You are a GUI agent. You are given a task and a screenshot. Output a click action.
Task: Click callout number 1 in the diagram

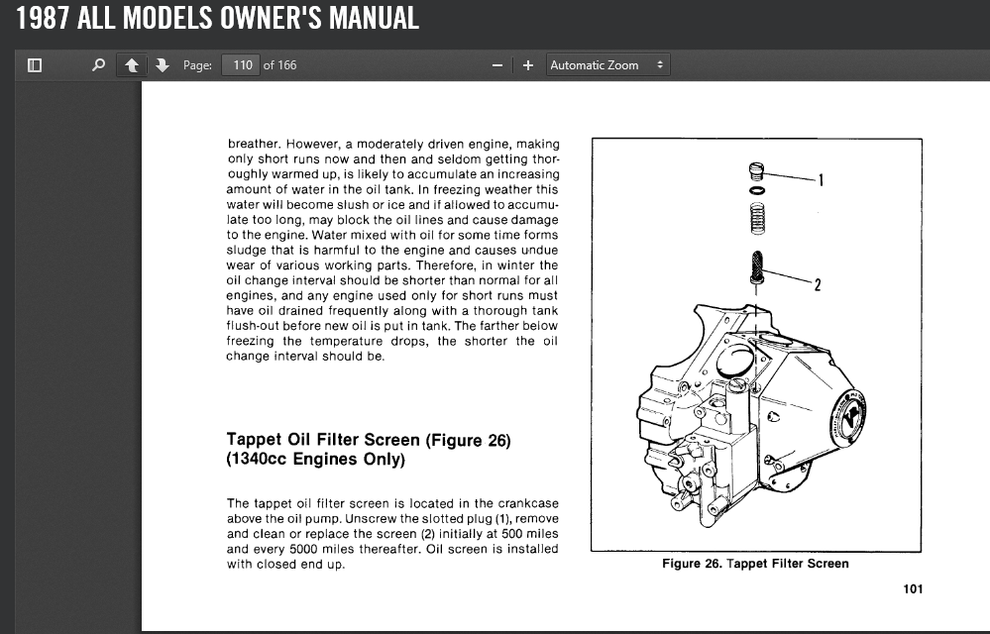(820, 179)
